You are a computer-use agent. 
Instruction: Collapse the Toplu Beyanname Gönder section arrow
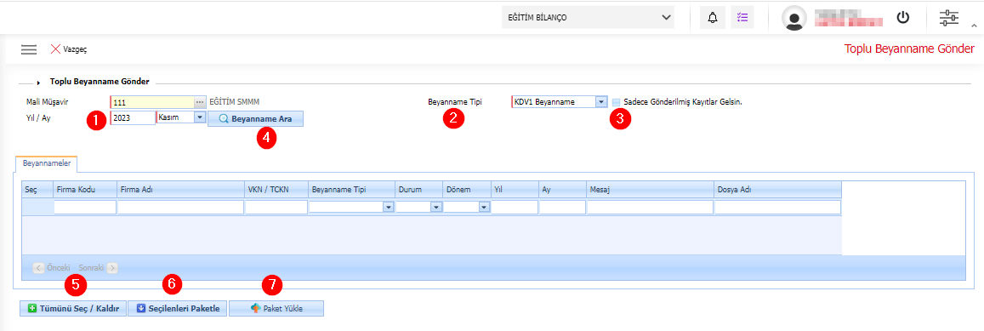(38, 83)
